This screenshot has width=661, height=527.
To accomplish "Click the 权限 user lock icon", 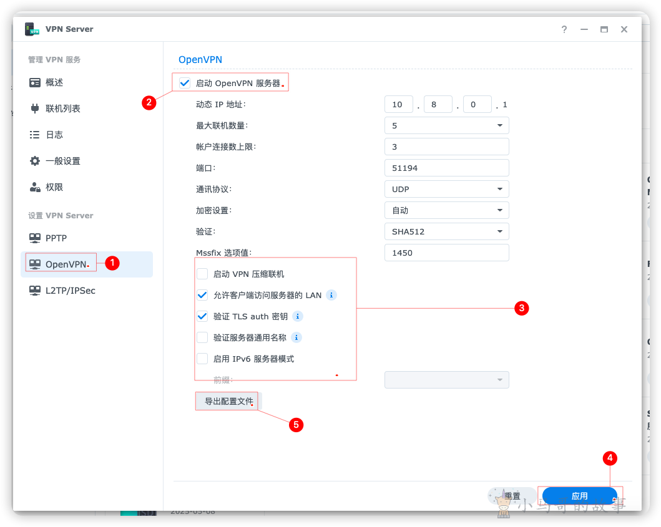I will 35,187.
